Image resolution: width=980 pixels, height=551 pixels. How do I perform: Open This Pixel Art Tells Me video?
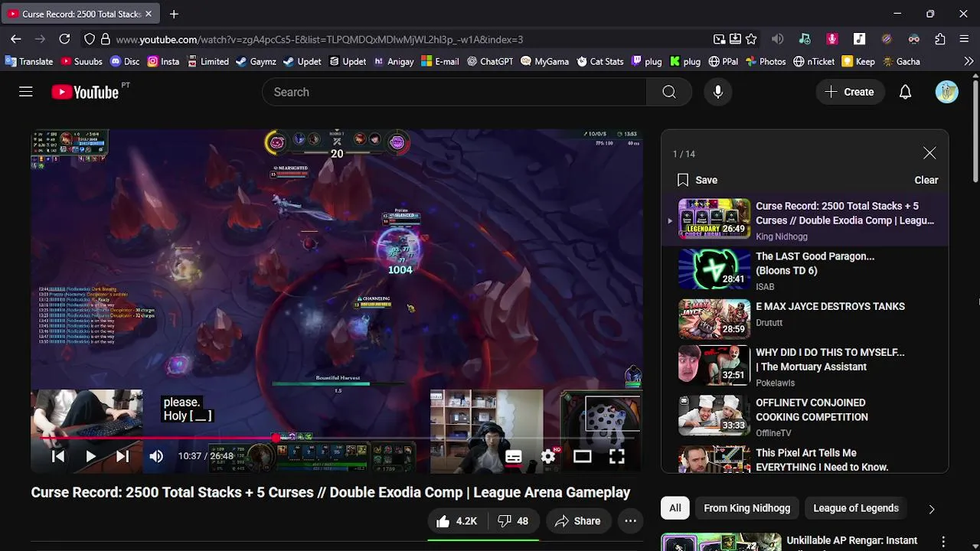[x=822, y=460]
